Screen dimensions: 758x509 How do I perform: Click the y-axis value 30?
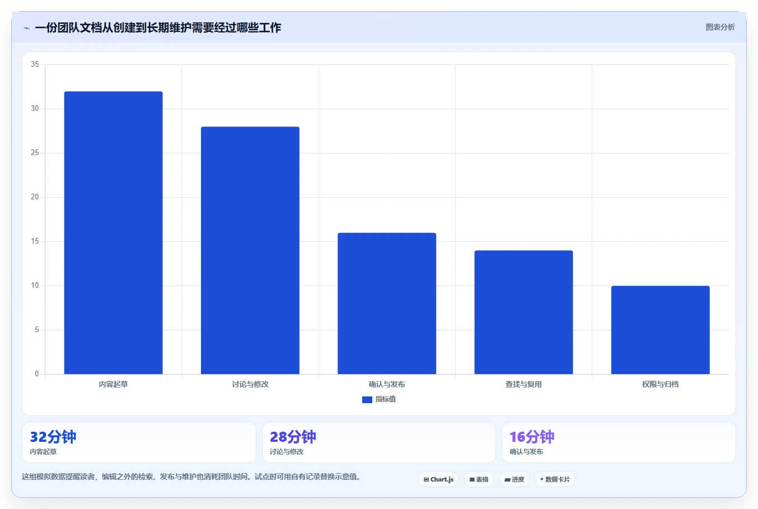click(x=35, y=109)
